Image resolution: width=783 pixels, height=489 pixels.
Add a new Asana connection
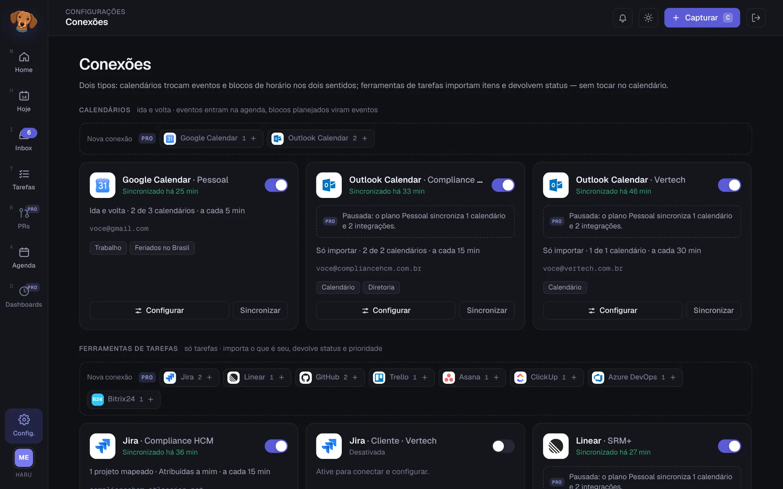[472, 378]
